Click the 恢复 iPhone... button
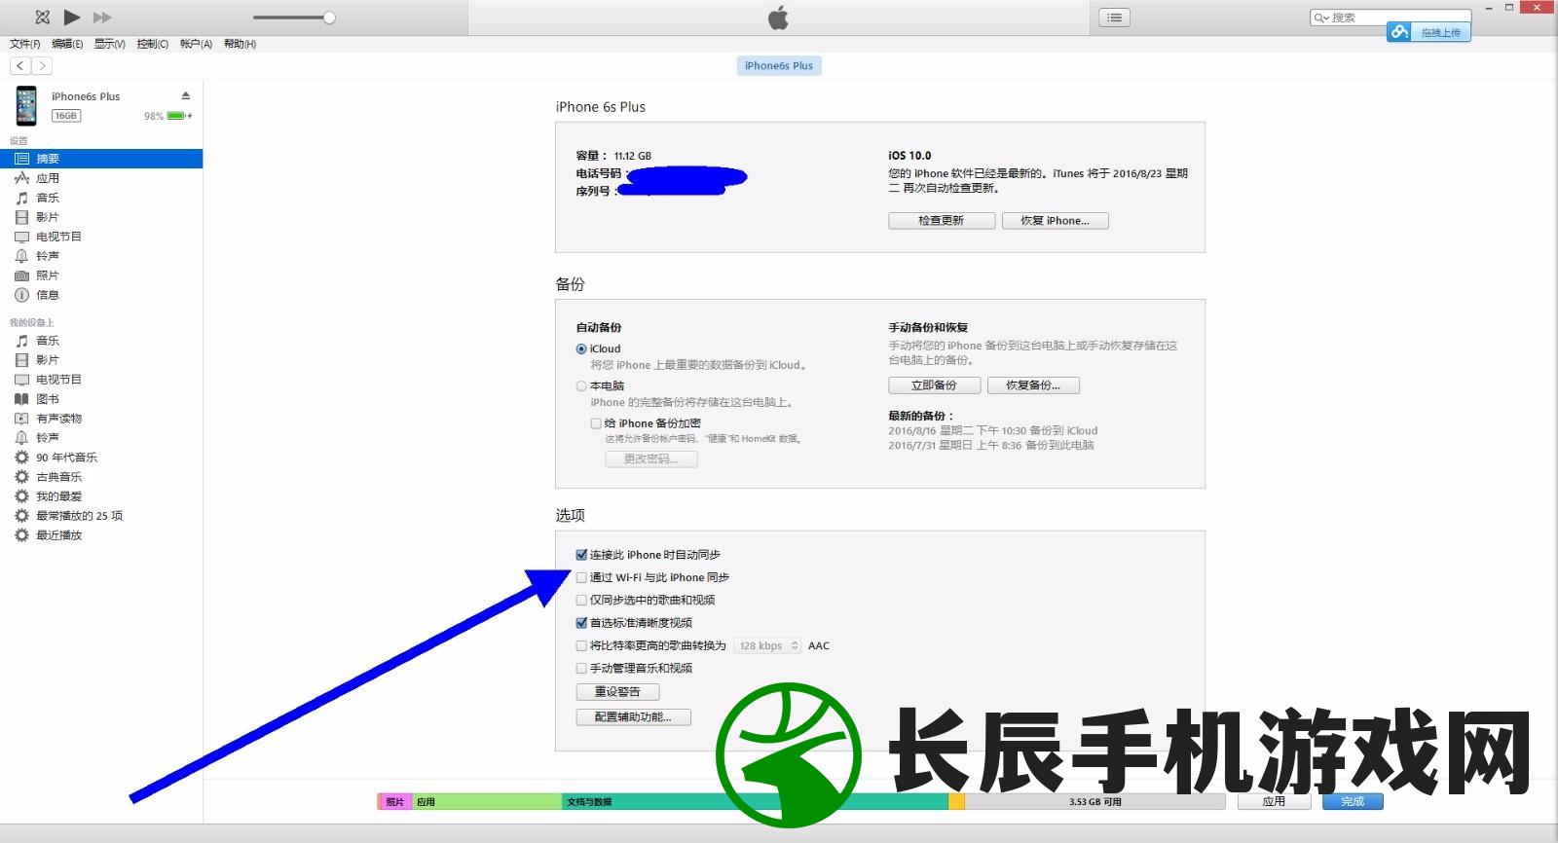The width and height of the screenshot is (1558, 843). 1056,221
